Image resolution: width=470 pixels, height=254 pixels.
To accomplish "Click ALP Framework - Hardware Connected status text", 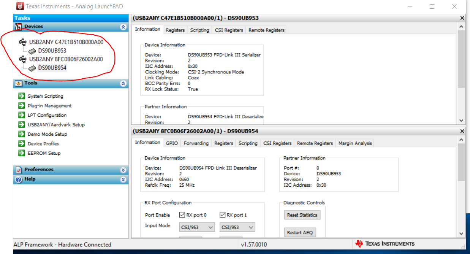I will click(62, 244).
